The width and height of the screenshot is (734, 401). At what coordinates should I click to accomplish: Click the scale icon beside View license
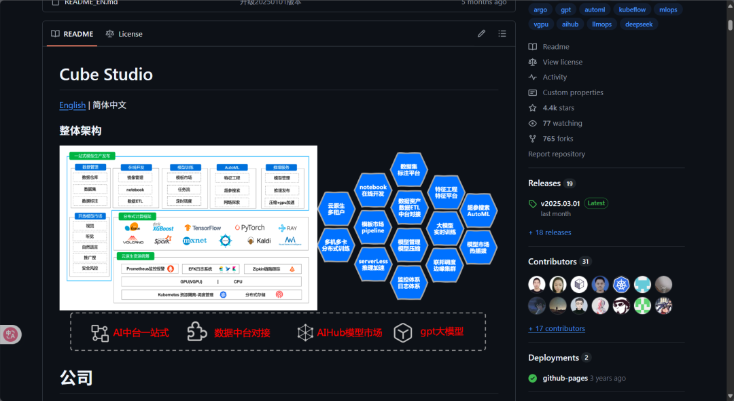[533, 62]
